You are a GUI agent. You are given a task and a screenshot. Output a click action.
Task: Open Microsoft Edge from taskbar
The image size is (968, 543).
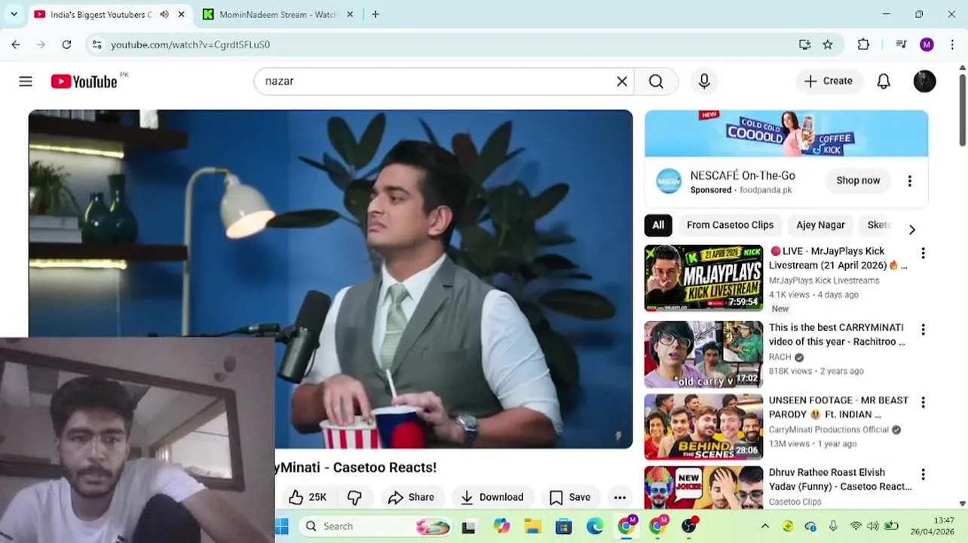595,526
